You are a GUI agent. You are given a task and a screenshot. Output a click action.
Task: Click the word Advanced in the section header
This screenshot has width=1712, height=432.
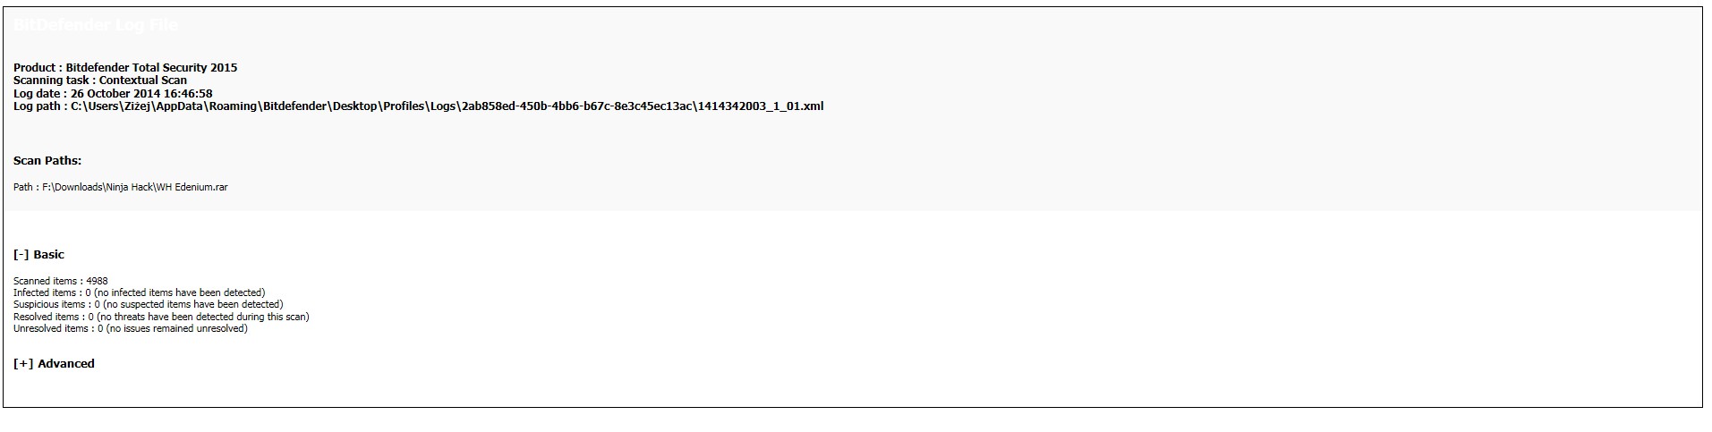(x=66, y=364)
